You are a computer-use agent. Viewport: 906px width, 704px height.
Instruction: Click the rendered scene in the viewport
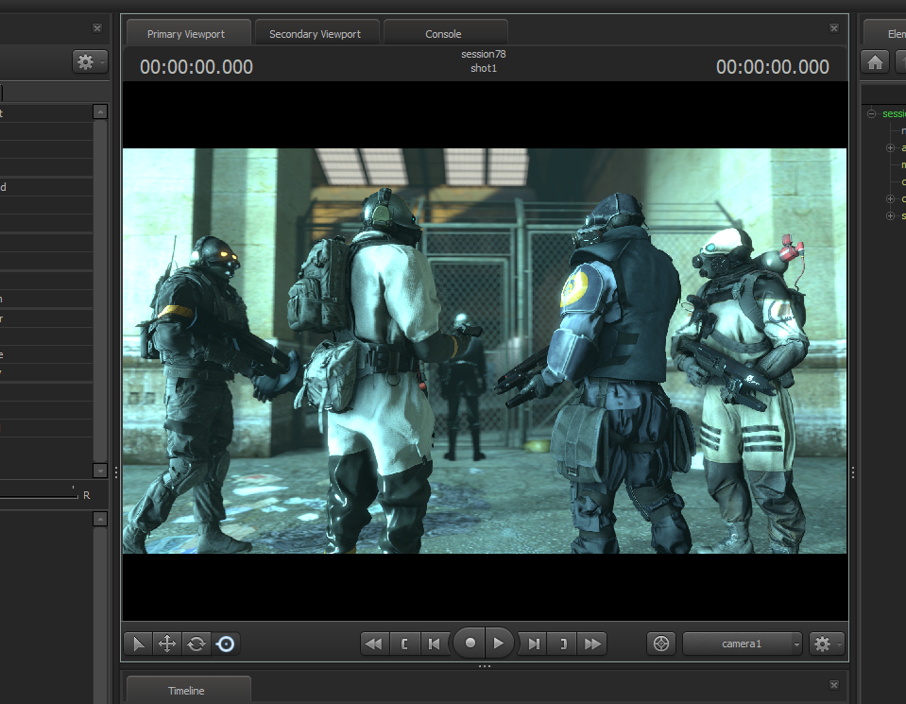click(485, 351)
